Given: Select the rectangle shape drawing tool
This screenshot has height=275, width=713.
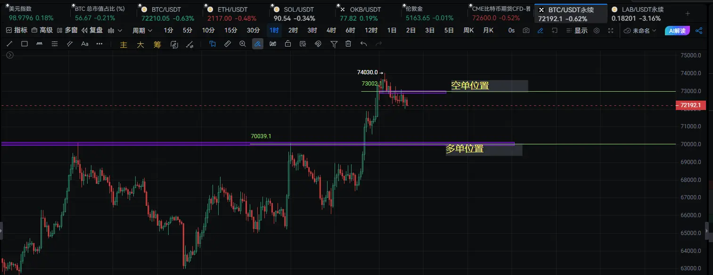Looking at the screenshot, I should point(25,44).
